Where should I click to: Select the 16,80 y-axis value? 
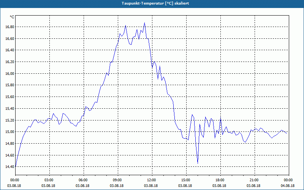click(10, 27)
